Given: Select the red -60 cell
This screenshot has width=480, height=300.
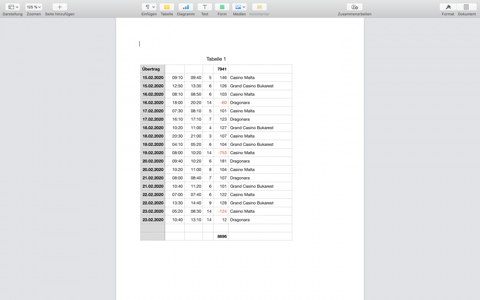Looking at the screenshot, I should coord(221,103).
